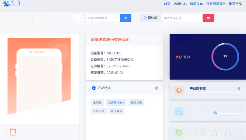Screen dimensions: 246x140
Task: Click the 91/ 100 score text
Action: [183, 57]
